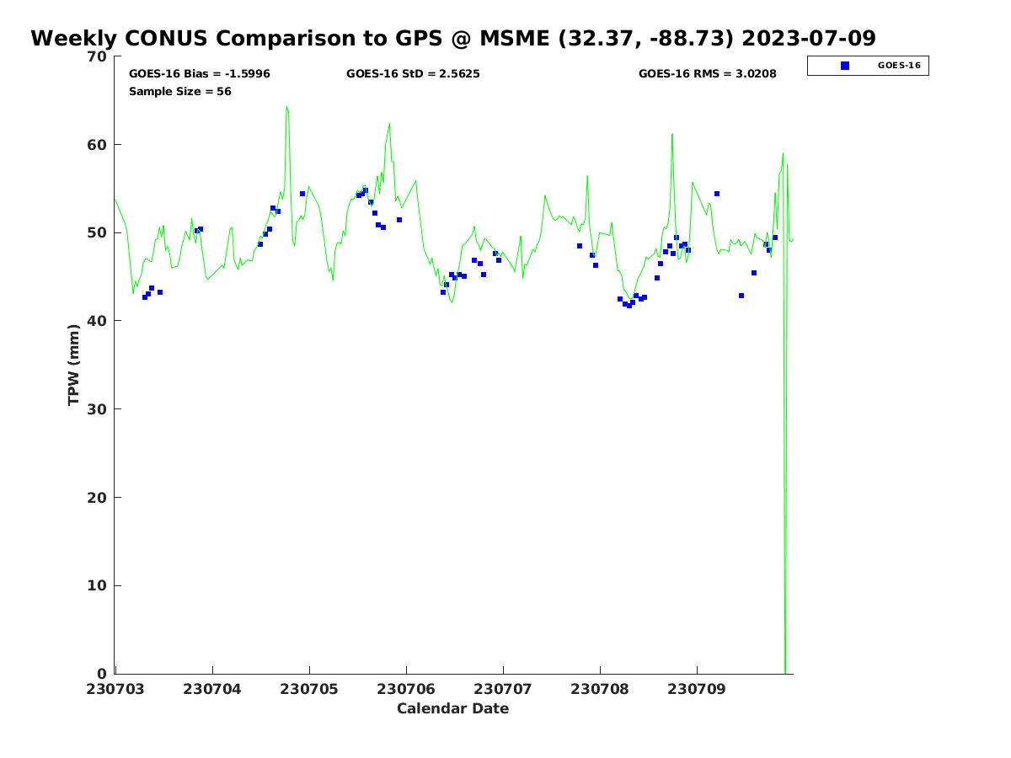Select the GOES-16 Bias statistic text
Image resolution: width=1011 pixels, height=758 pixels.
(x=199, y=74)
